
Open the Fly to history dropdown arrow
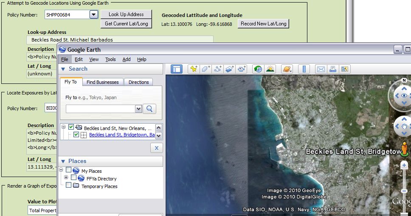click(x=138, y=109)
